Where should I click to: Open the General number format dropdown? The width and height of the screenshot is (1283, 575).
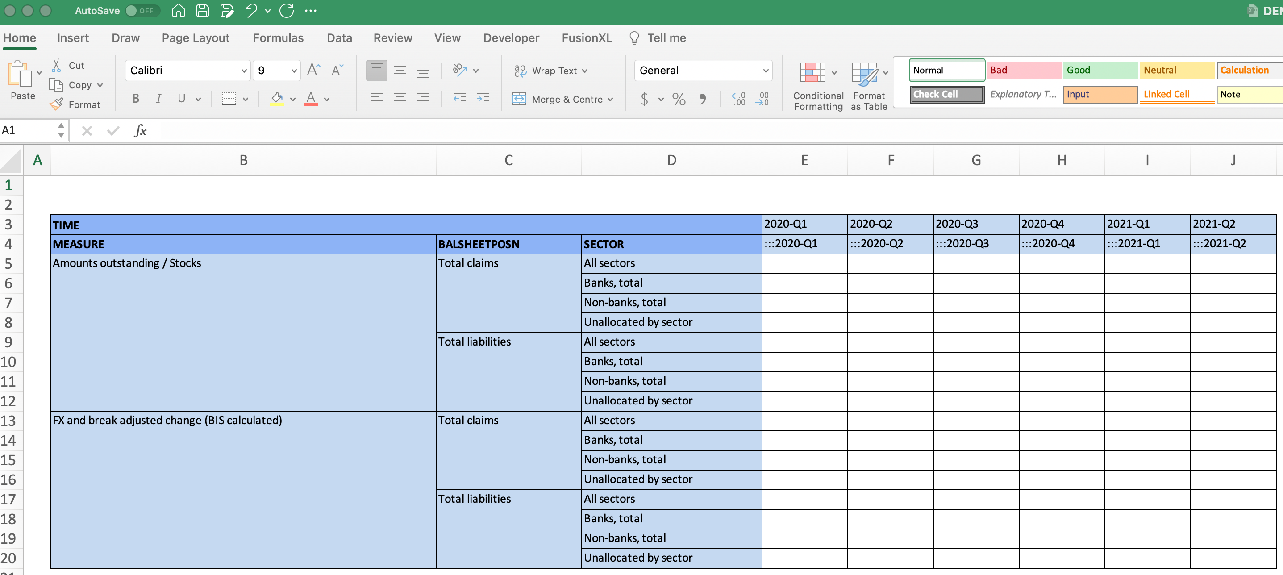pos(765,71)
